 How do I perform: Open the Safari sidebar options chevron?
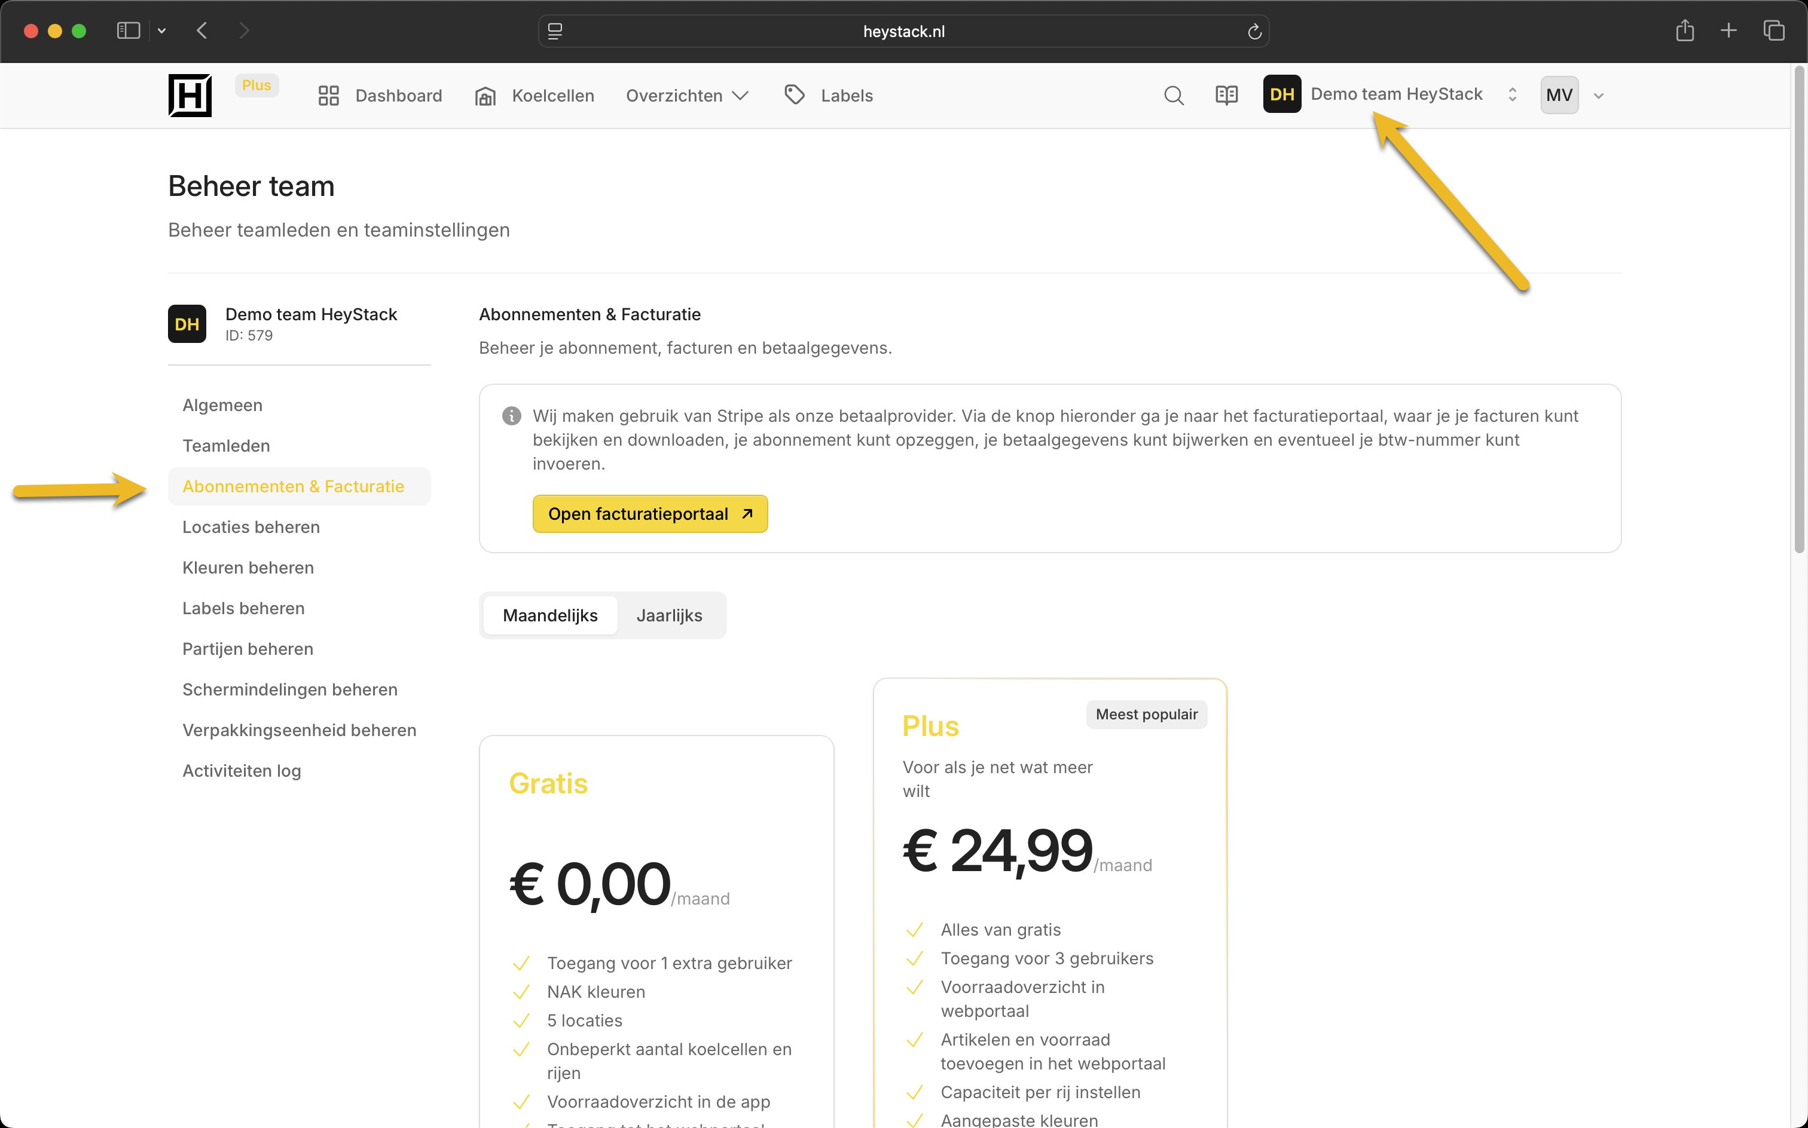tap(161, 30)
